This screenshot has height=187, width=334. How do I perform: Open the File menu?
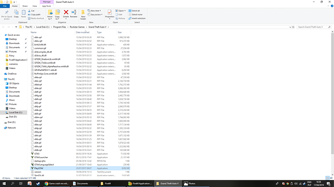tap(5, 6)
